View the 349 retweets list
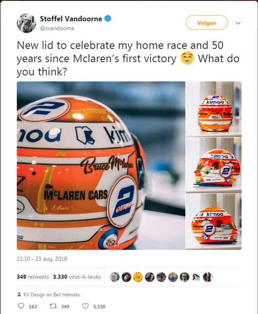Image resolution: width=258 pixels, height=314 pixels. (33, 277)
